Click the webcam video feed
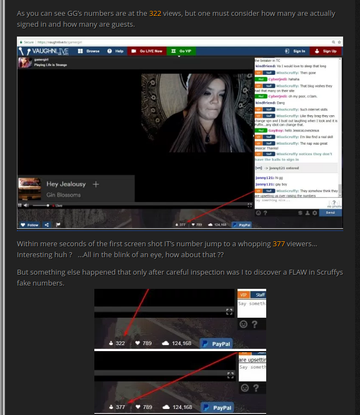360x415 pixels. click(x=197, y=113)
